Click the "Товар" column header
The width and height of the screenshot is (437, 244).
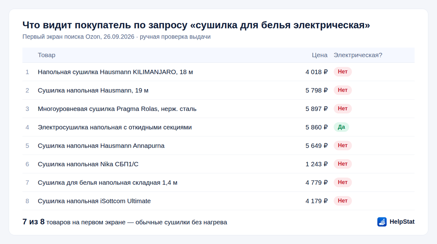(x=47, y=55)
